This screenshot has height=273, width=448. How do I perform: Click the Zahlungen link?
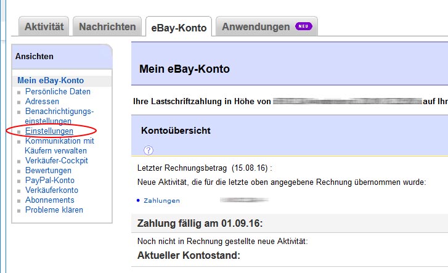[x=161, y=201]
